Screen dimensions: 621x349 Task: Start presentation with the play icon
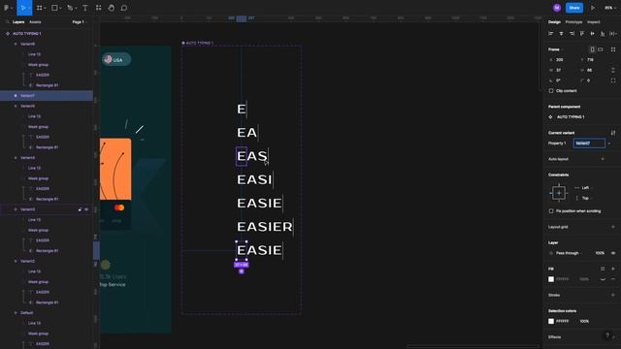coord(593,8)
